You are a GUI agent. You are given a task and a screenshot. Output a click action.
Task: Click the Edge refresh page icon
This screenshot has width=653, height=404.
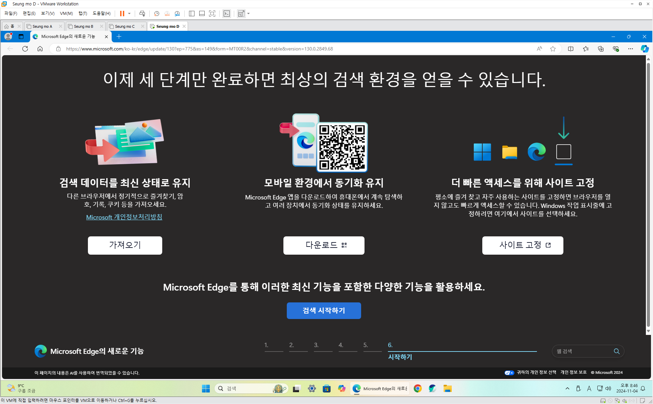tap(25, 49)
